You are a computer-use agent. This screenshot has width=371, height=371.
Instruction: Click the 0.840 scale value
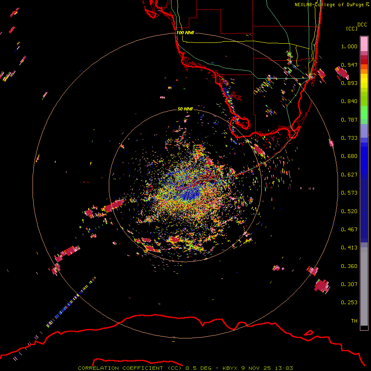click(349, 101)
